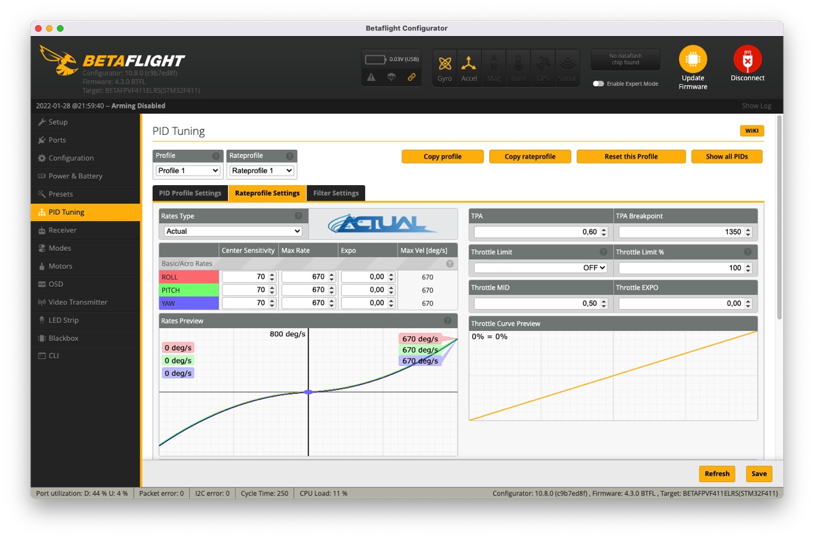
Task: Open CLI in the sidebar
Action: pyautogui.click(x=85, y=356)
